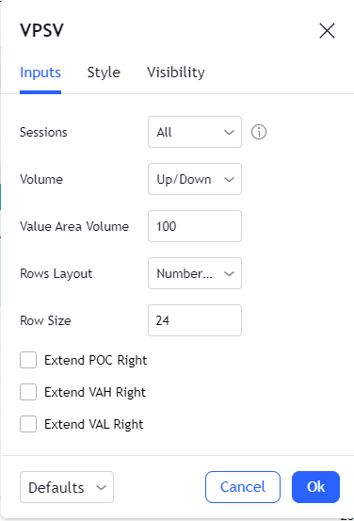Switch to the Visibility tab

[x=176, y=73]
